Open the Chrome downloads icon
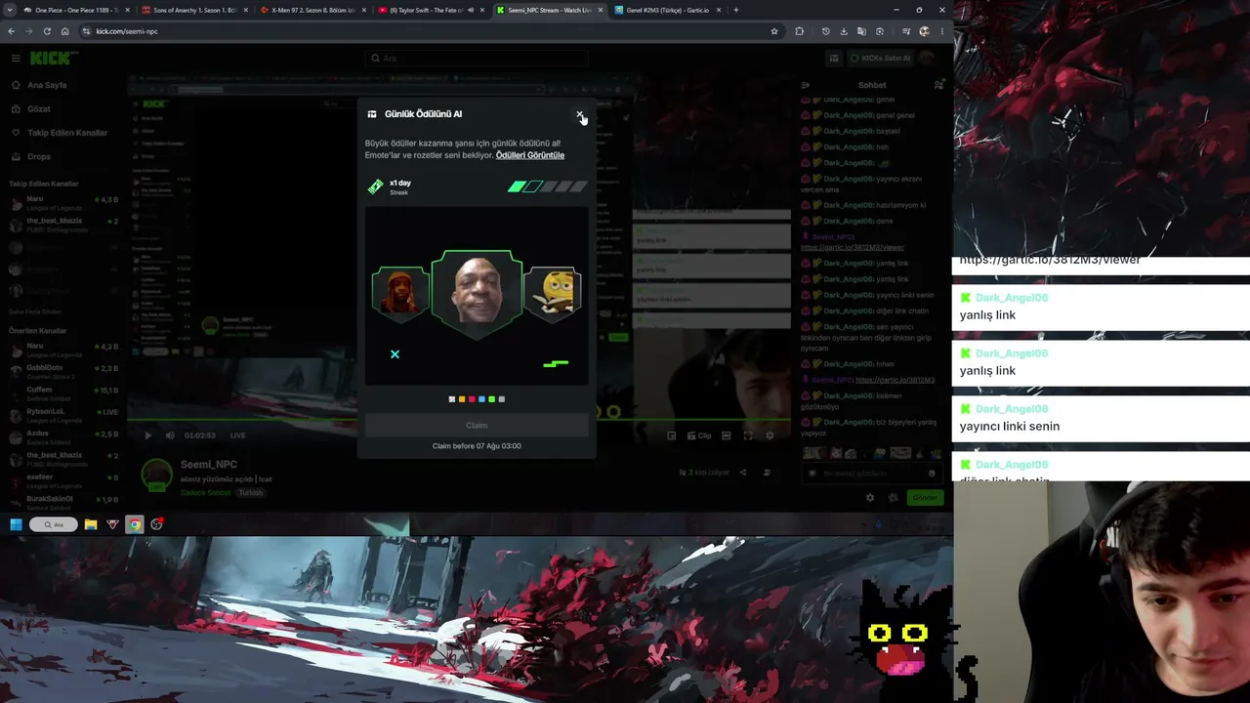This screenshot has width=1250, height=703. (844, 31)
